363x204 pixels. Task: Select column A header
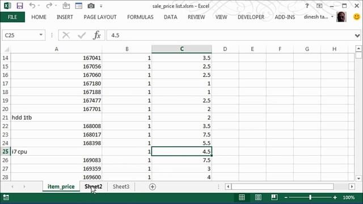click(56, 49)
